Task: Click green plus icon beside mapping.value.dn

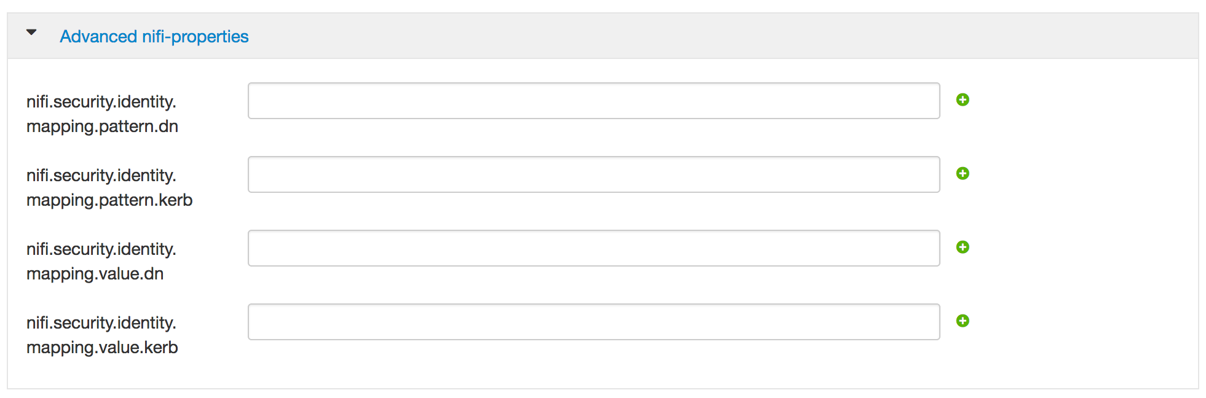Action: click(x=963, y=247)
